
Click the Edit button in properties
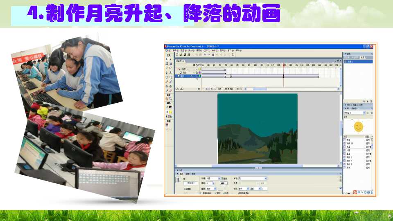224,183
